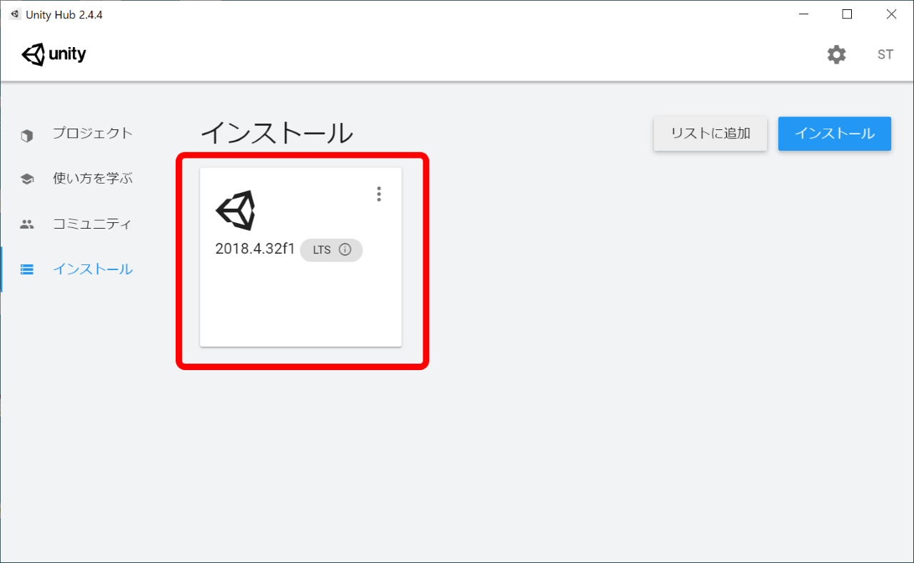Click the LTS badge label
Image resolution: width=914 pixels, height=563 pixels.
[x=322, y=250]
